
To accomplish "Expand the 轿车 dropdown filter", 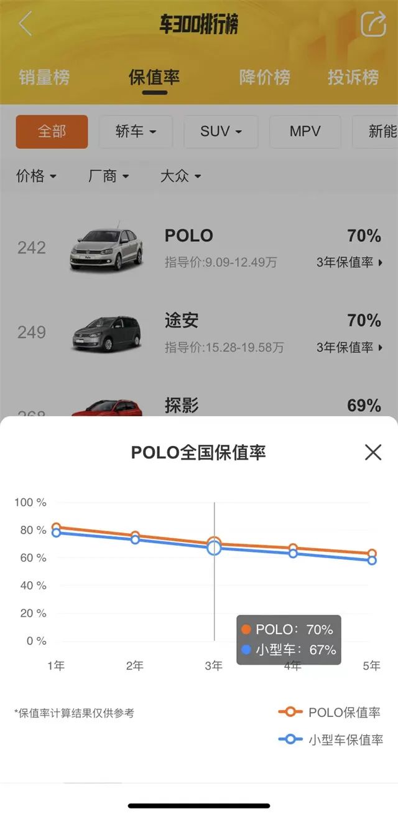I will click(136, 131).
